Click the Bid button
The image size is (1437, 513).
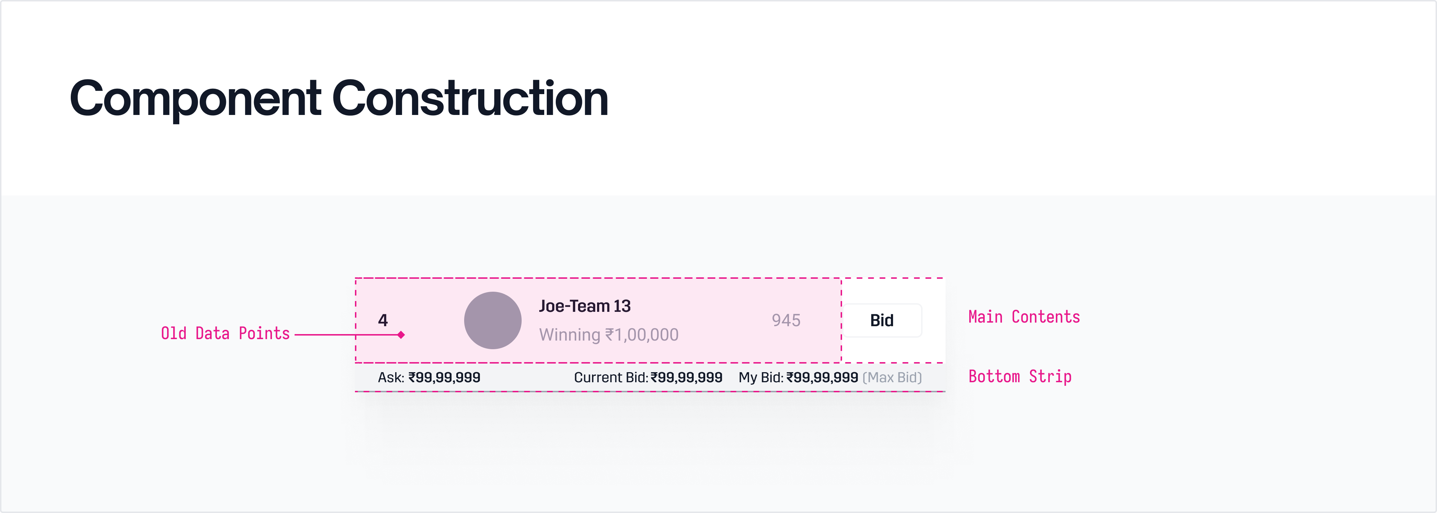click(x=881, y=320)
